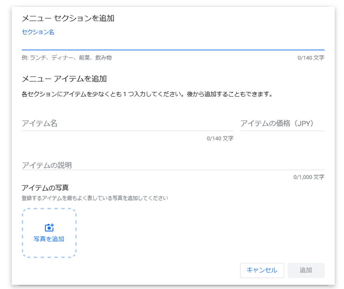344x289 pixels.
Task: Click the blue underline of section name field
Action: 173,50
